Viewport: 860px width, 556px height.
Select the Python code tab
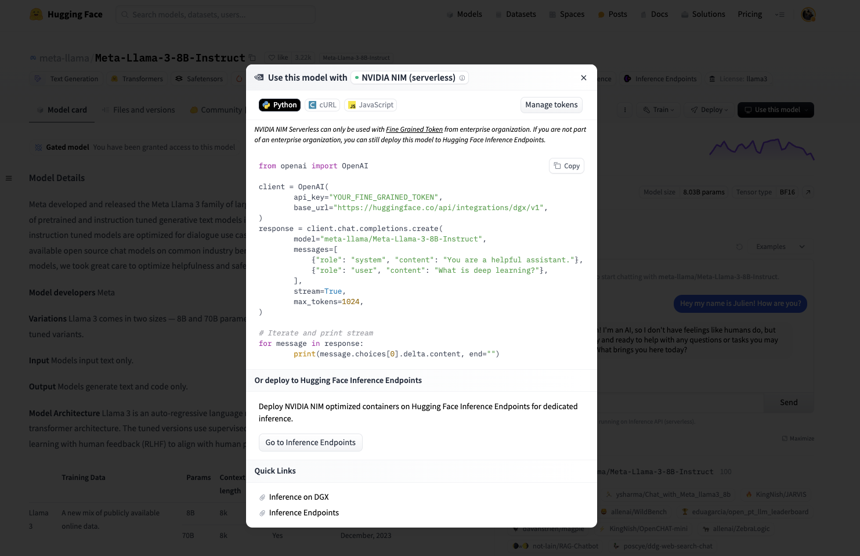[280, 105]
